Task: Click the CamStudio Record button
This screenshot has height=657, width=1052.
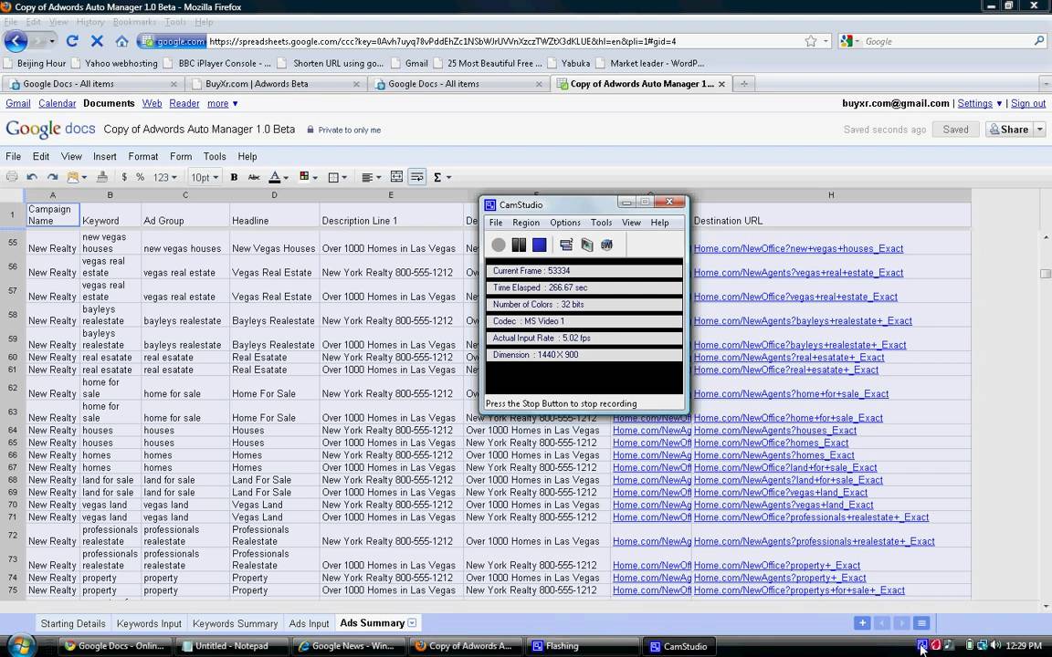Action: 499,245
